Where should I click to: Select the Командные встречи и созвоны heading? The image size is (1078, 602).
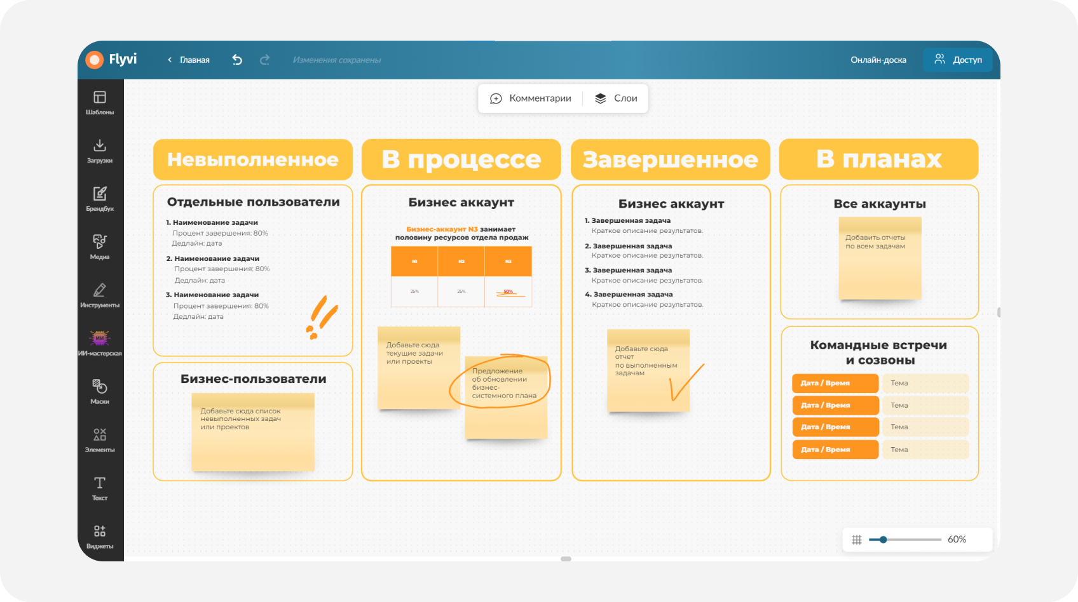879,353
